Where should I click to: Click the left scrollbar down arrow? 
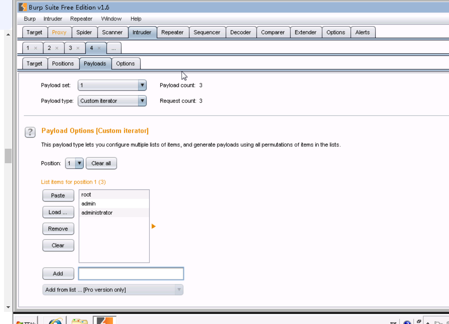(8, 307)
